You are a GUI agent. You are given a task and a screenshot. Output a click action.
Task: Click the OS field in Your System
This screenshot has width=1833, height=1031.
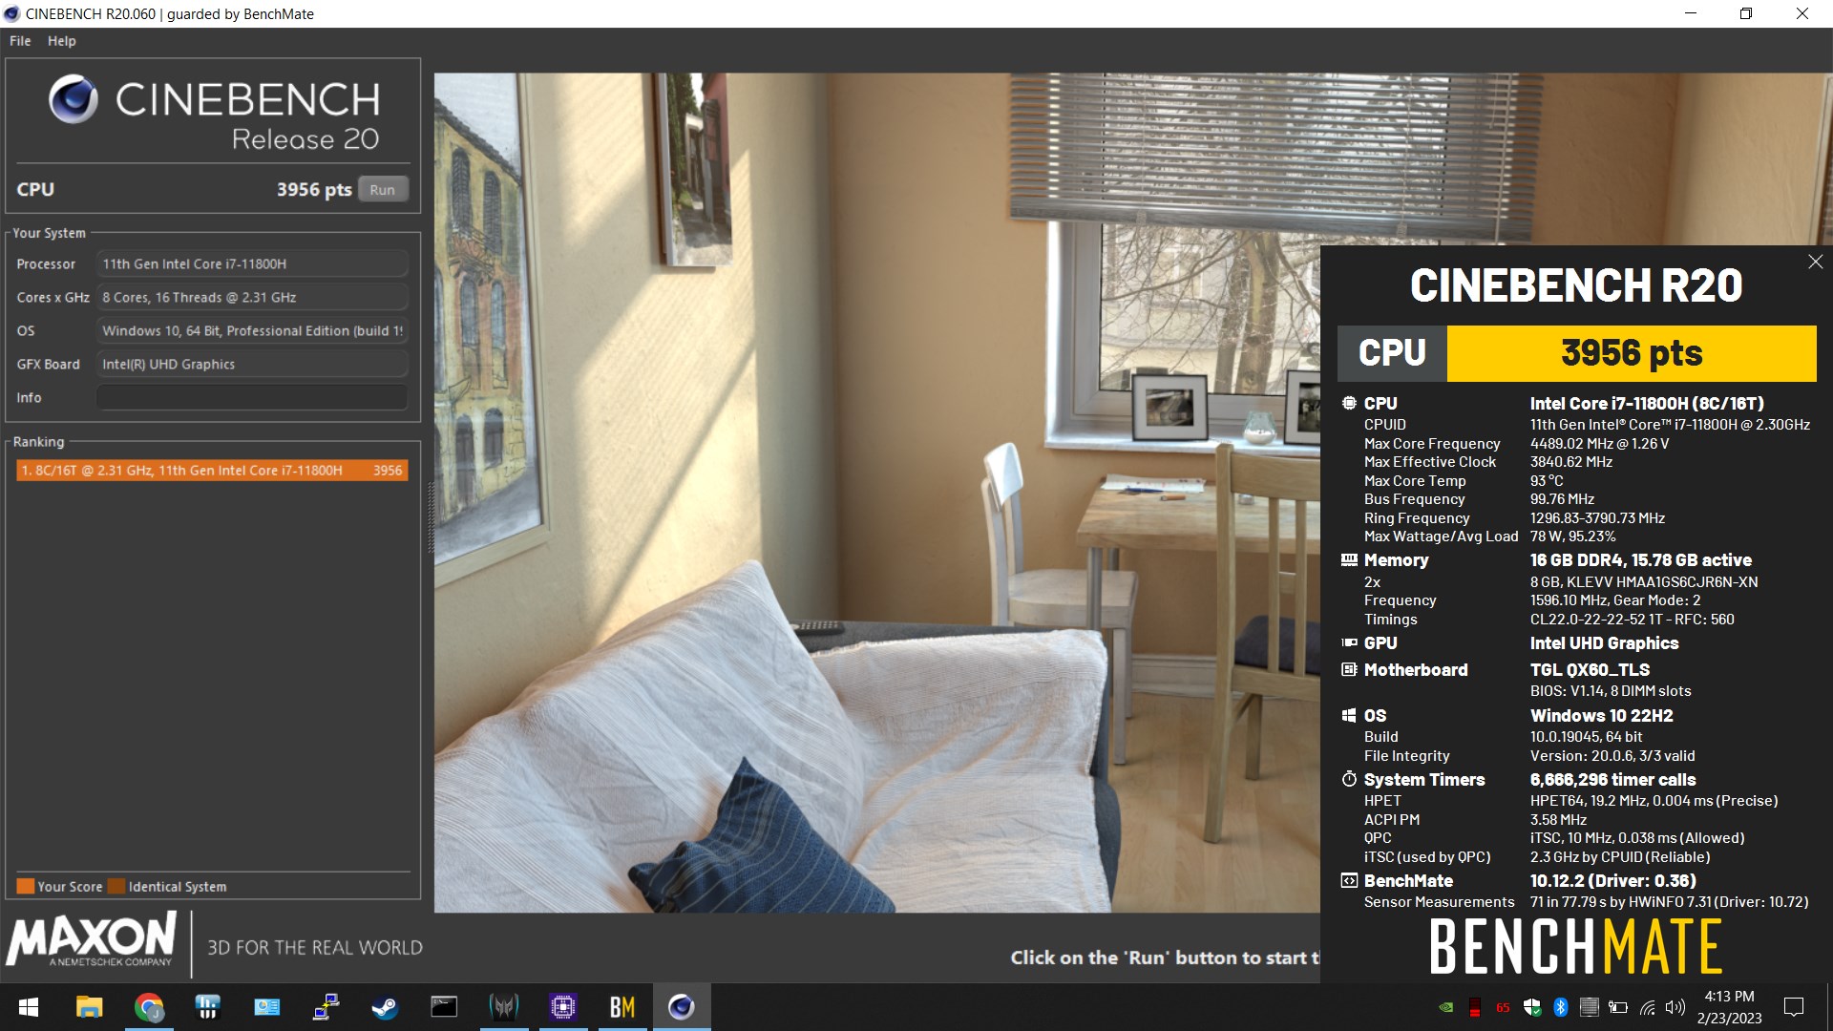(252, 330)
